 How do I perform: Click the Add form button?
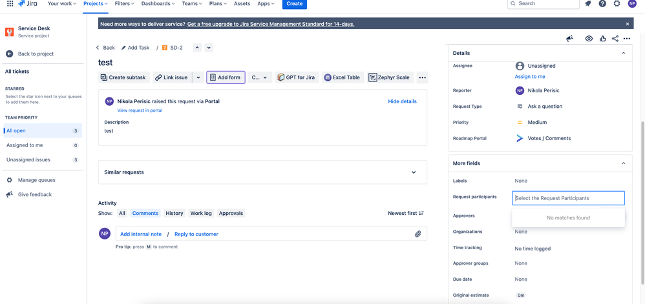[226, 77]
